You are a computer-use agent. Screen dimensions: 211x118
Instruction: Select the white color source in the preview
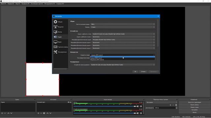coord(43,79)
